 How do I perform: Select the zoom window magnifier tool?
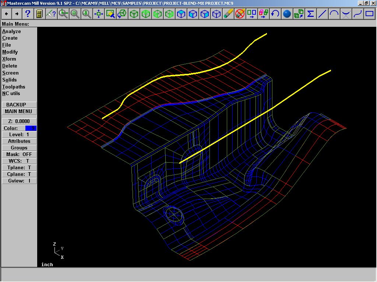click(63, 14)
